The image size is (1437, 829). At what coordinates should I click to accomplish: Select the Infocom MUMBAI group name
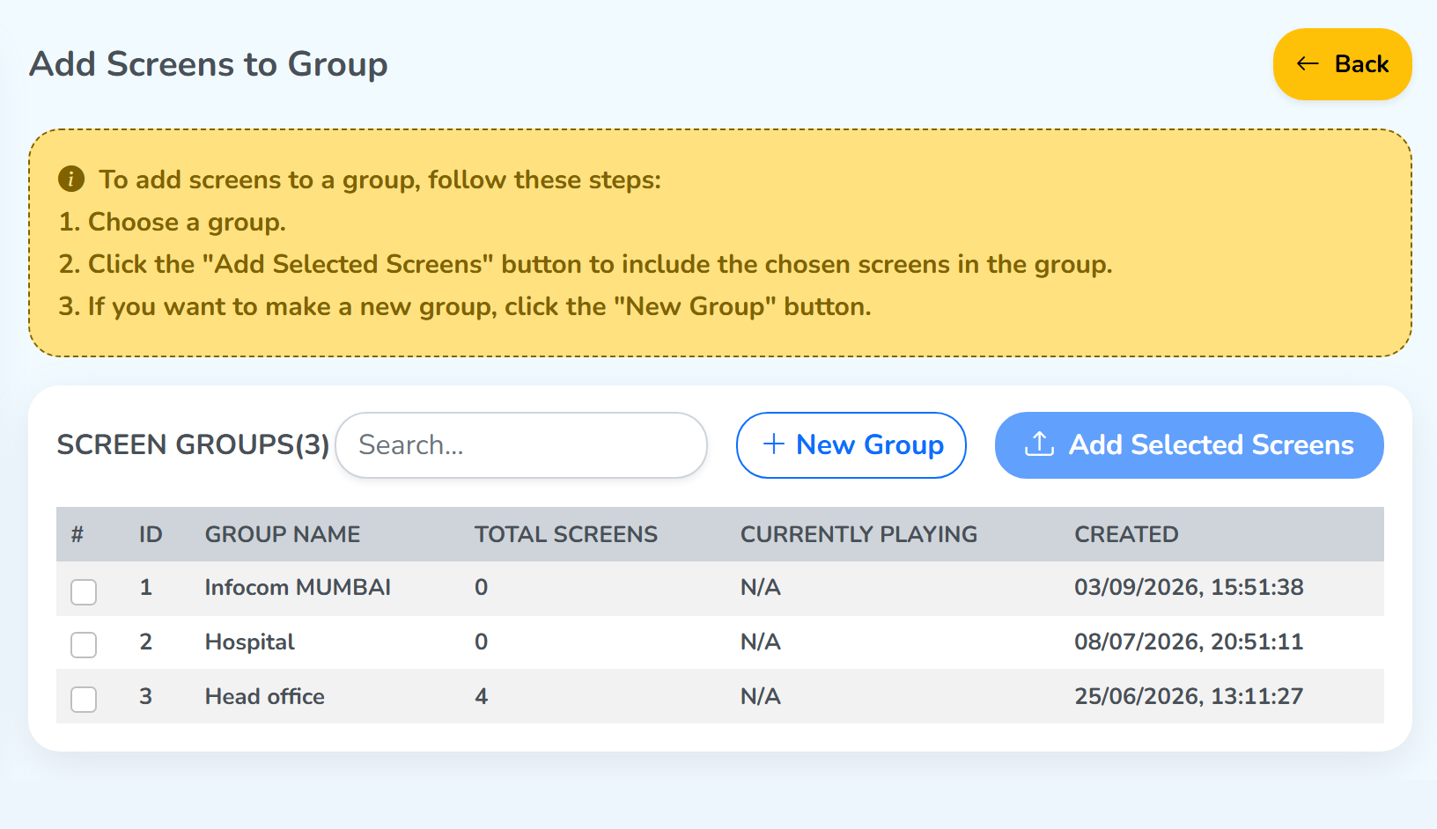click(298, 587)
